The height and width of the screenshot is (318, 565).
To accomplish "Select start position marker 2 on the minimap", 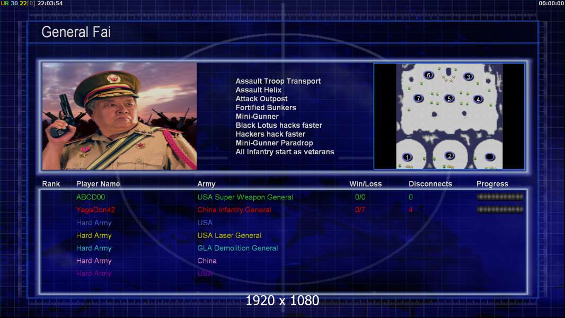I will [449, 156].
